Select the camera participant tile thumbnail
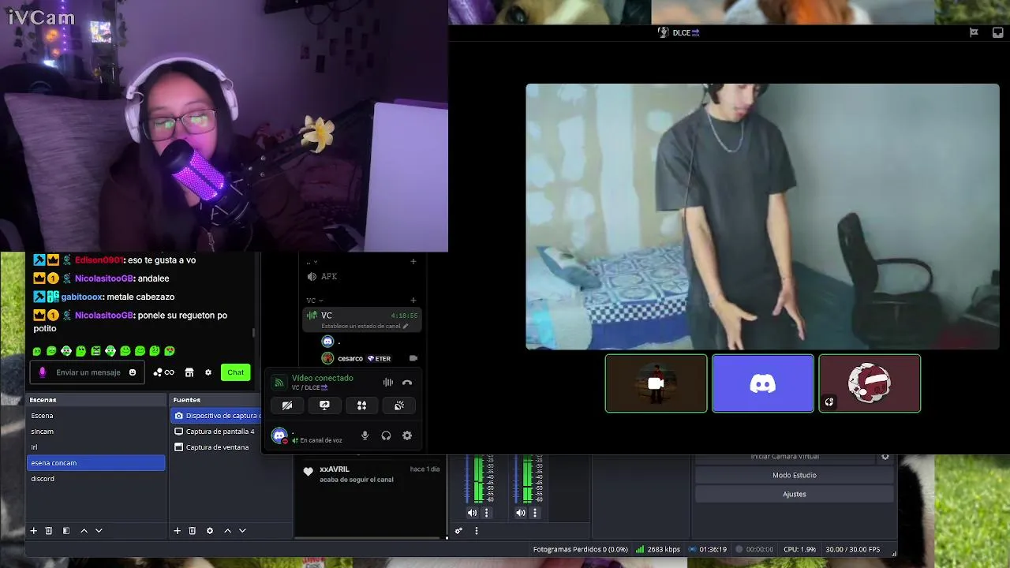This screenshot has width=1010, height=568. coord(656,383)
